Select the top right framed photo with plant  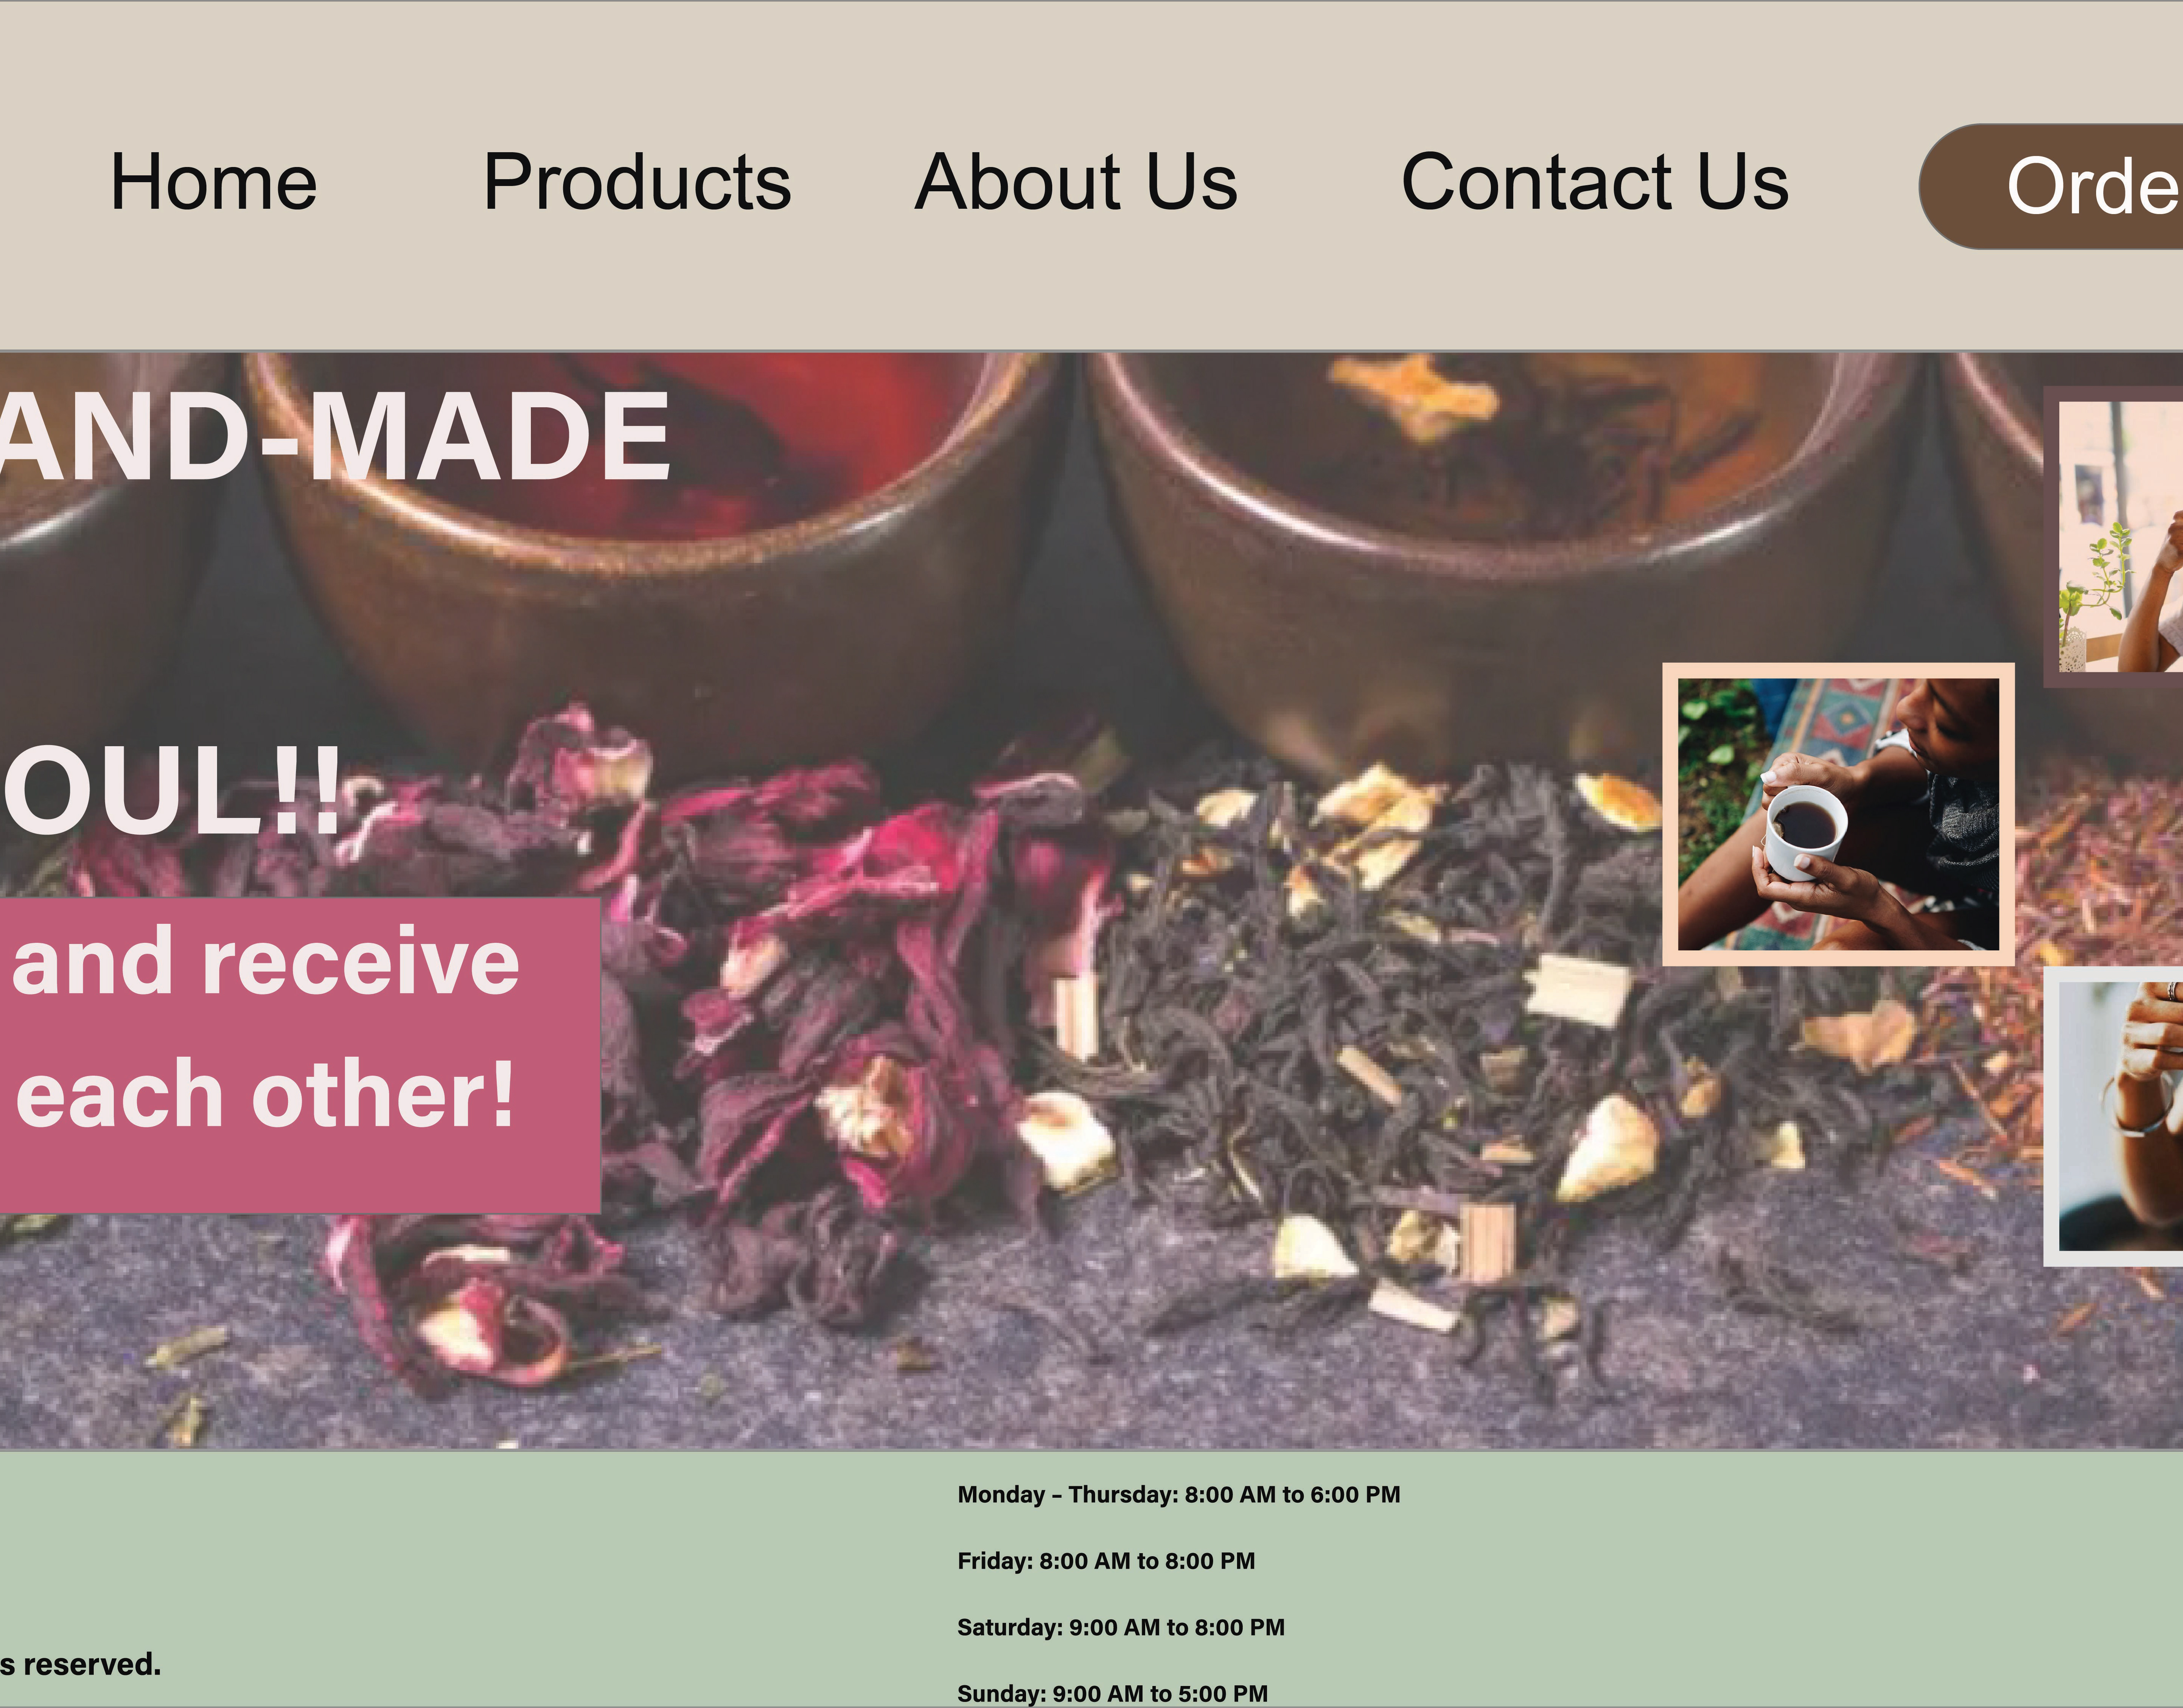[x=2113, y=537]
